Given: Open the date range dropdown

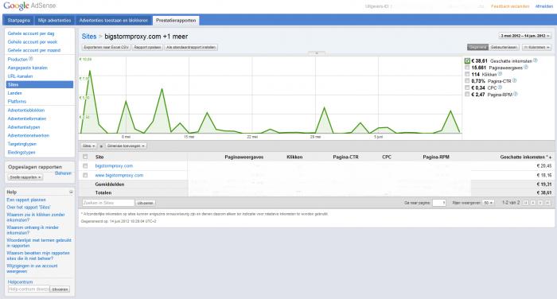Looking at the screenshot, I should pos(525,36).
